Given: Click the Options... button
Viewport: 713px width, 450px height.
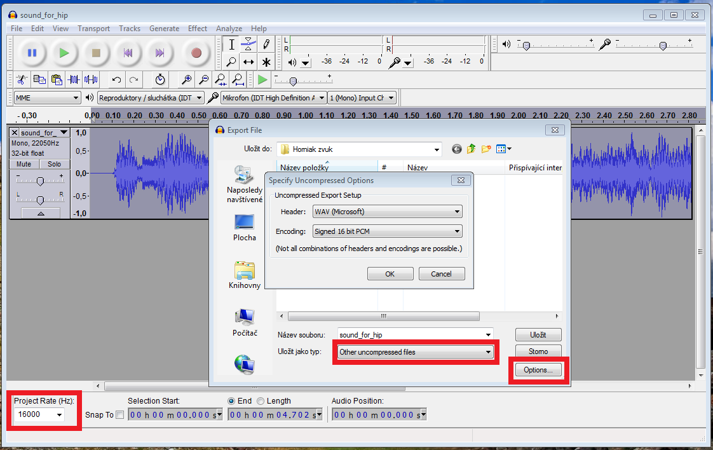Looking at the screenshot, I should click(538, 370).
